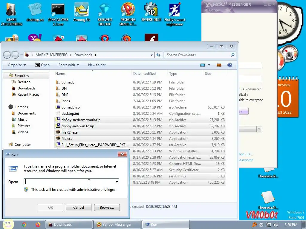Click the search magnifier in Search Downloads
The width and height of the screenshot is (306, 229).
pyautogui.click(x=232, y=55)
